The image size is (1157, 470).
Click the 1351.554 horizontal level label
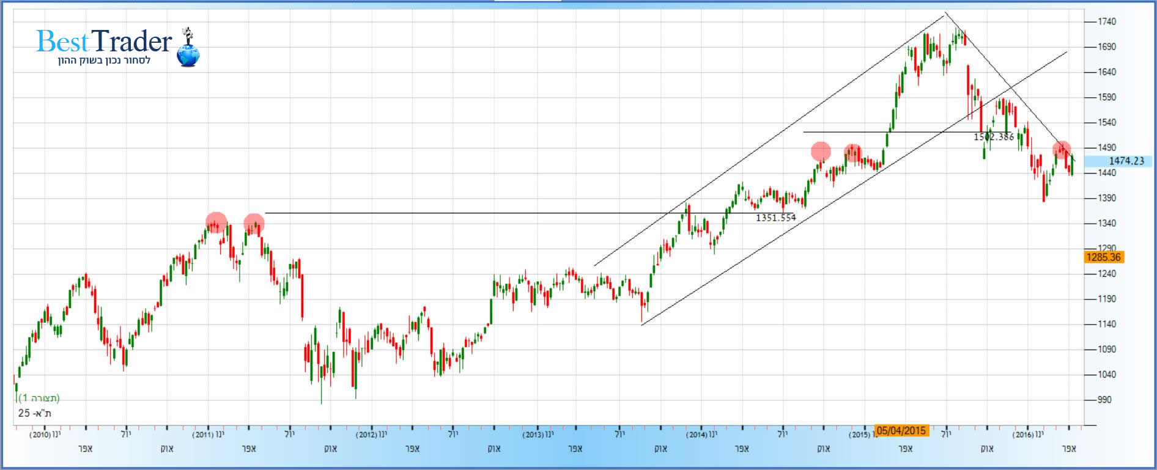point(775,218)
